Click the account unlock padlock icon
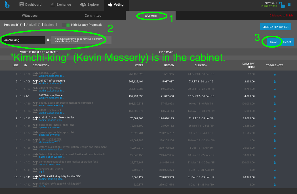 click(282, 5)
